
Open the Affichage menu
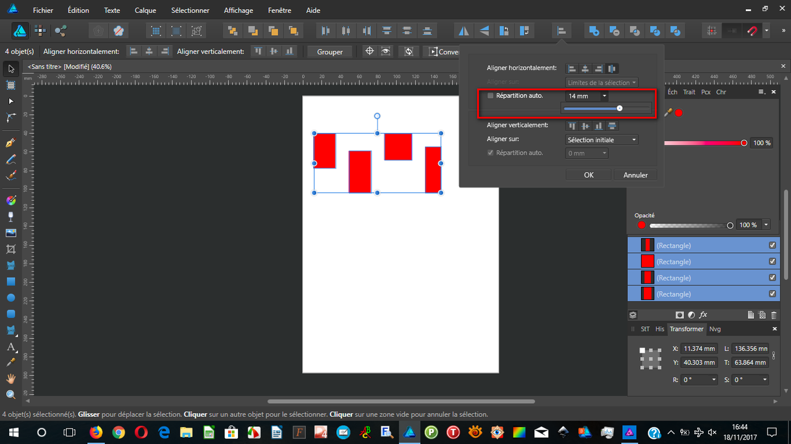click(239, 10)
